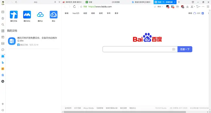211x113 pixels.
Task: Open the Weibo icon in sidebar
Action: click(x=3, y=69)
